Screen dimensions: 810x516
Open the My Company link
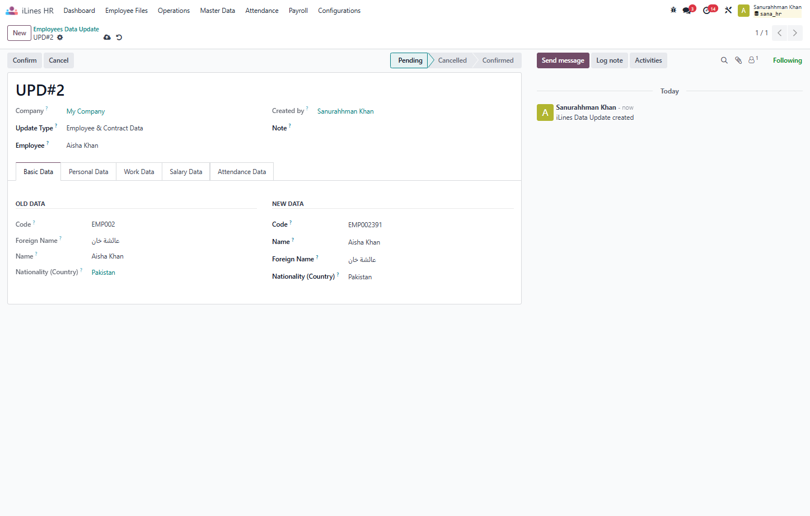pyautogui.click(x=86, y=111)
